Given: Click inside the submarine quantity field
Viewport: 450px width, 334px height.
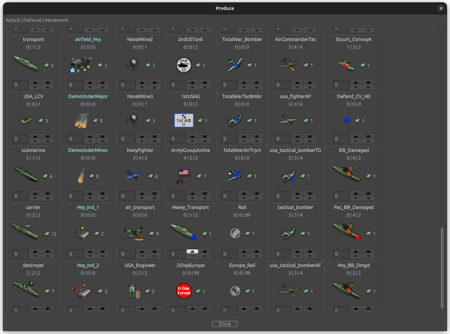Looking at the screenshot, I should coord(20,196).
